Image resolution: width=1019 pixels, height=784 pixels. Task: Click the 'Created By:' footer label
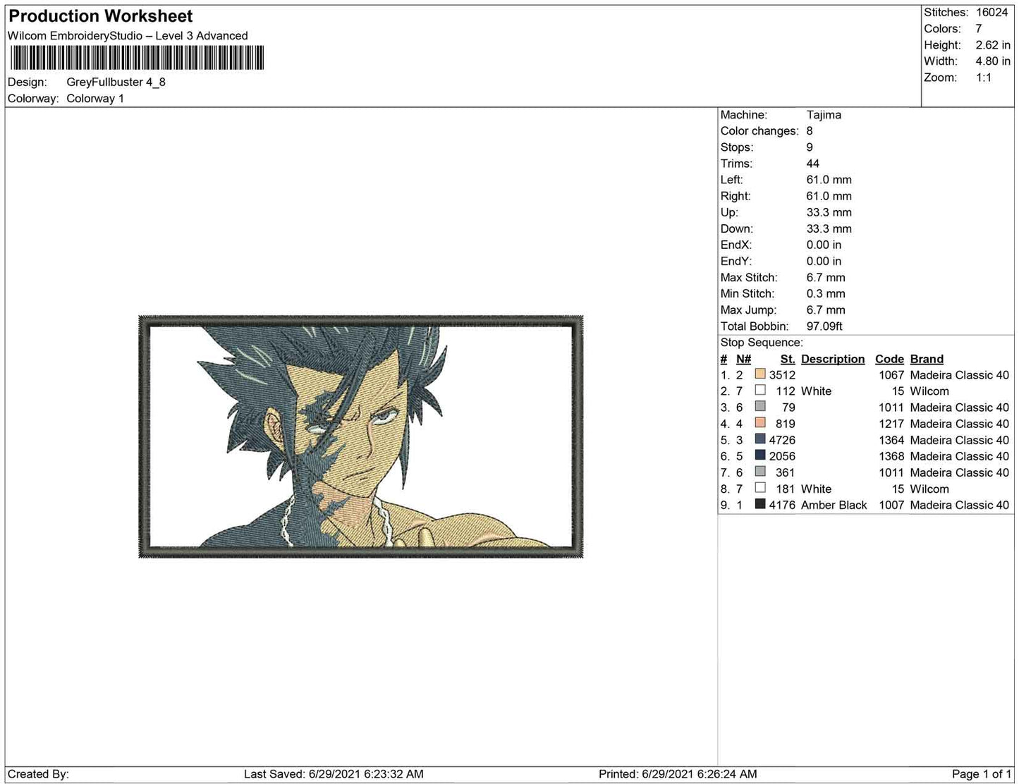pos(39,774)
